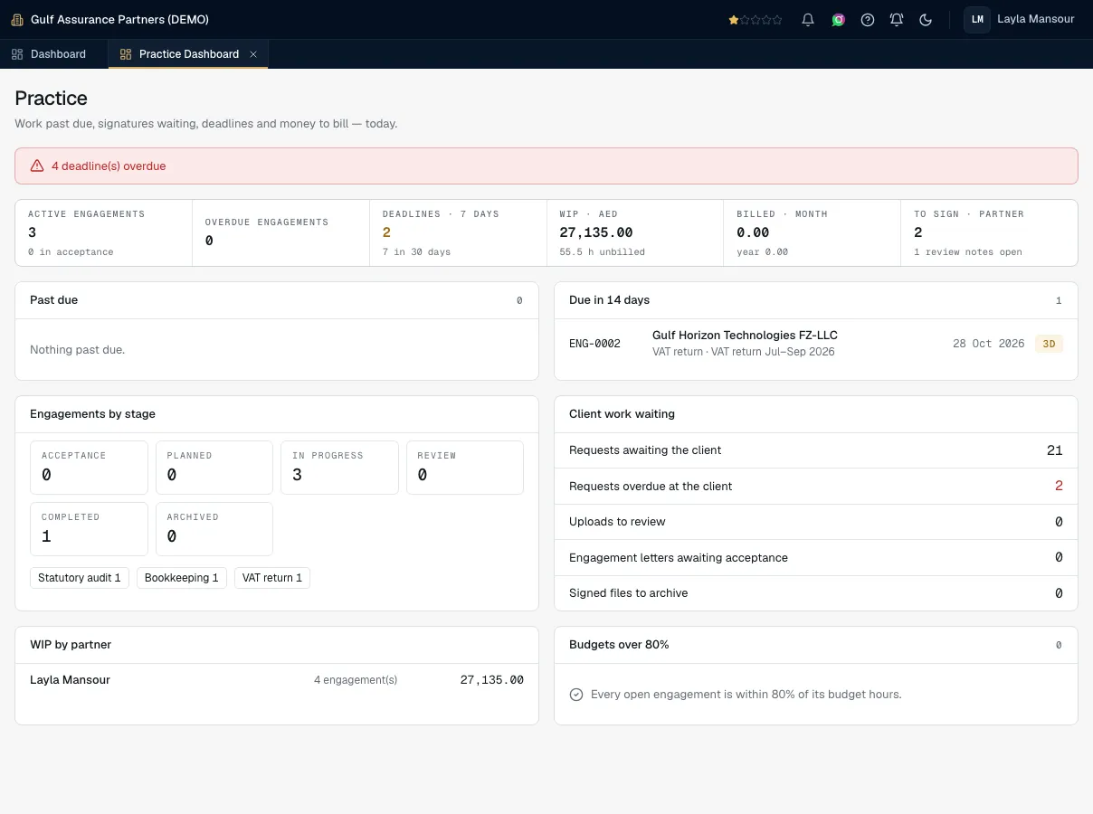Click the Statutory audit 1 chip
The width and height of the screenshot is (1093, 814).
[x=80, y=578]
